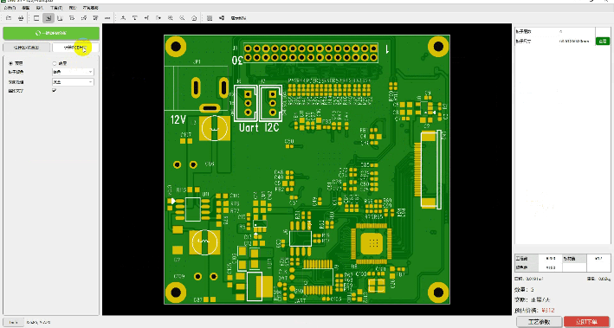Click the toolbar icon just left of the three-dots icon

coord(95,18)
